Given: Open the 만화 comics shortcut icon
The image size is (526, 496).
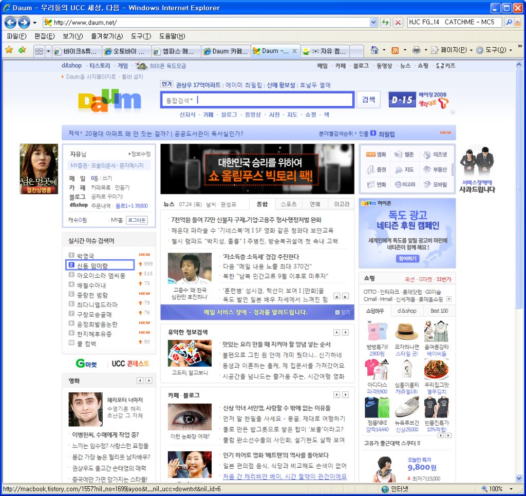Looking at the screenshot, I should point(376,184).
